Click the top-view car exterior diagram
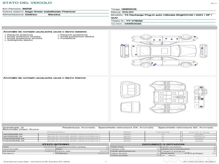 (164, 51)
